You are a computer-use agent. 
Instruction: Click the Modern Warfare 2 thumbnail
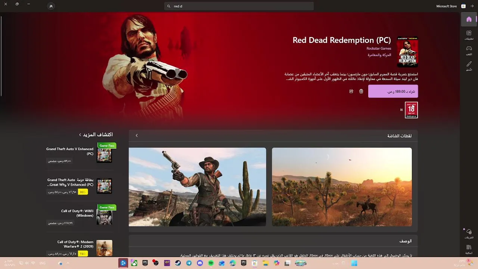tap(104, 248)
